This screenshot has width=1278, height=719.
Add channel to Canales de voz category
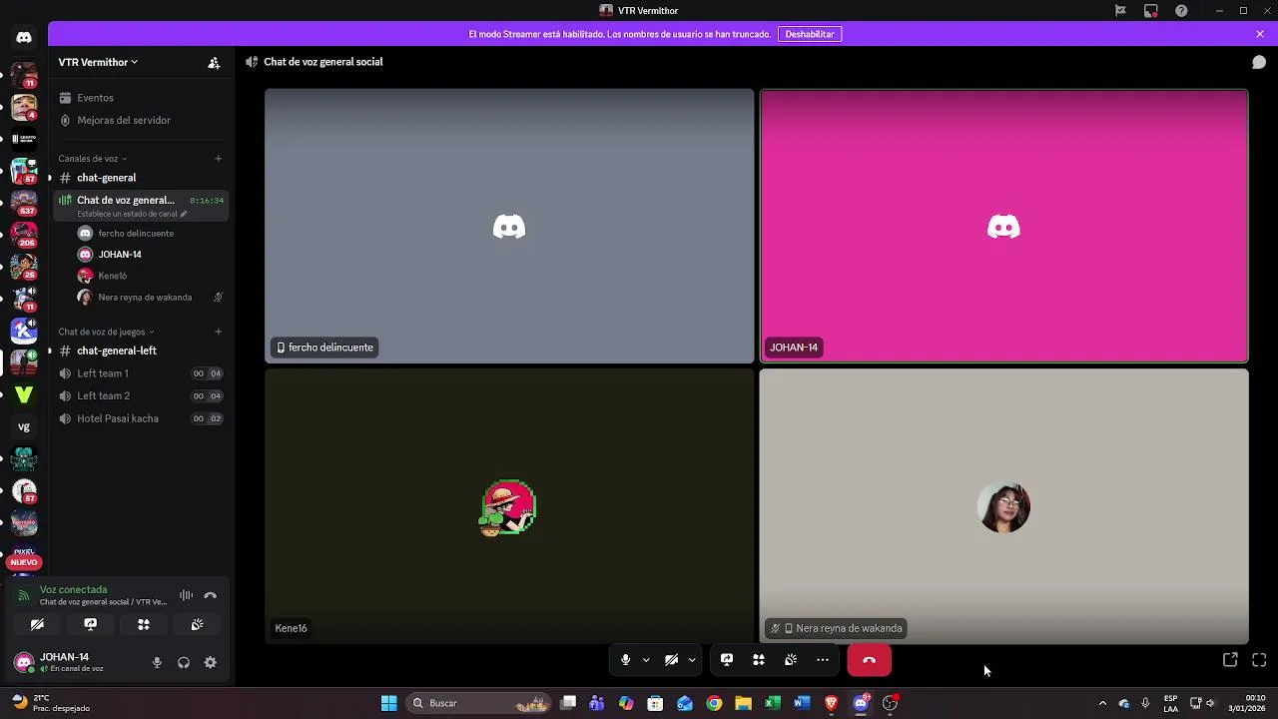[219, 158]
